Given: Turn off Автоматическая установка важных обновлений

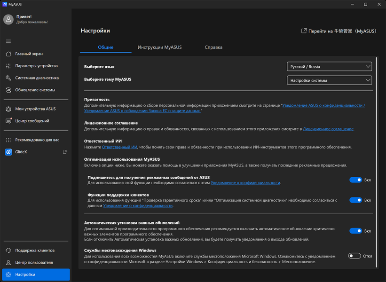Looking at the screenshot, I should pyautogui.click(x=355, y=231).
